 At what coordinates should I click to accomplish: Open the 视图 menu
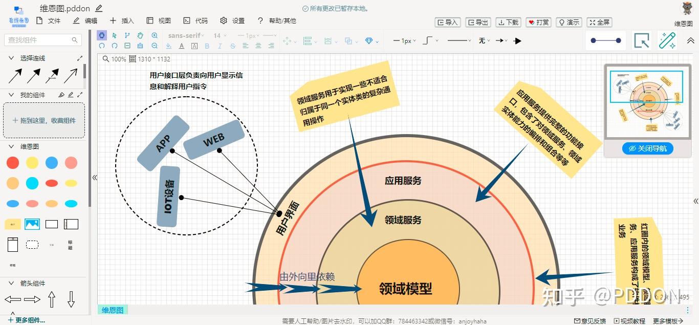[158, 20]
